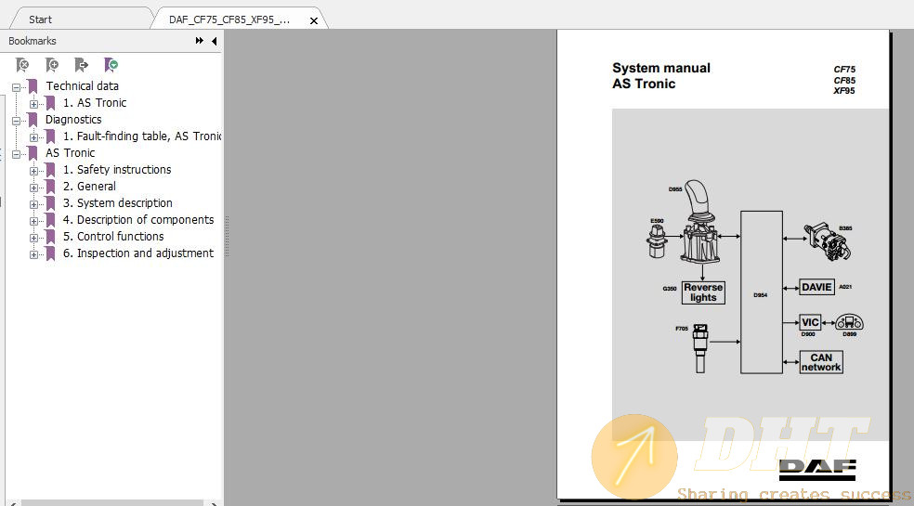Collapse the top-level AS Tronic bookmark node
This screenshot has height=506, width=914.
click(x=17, y=154)
